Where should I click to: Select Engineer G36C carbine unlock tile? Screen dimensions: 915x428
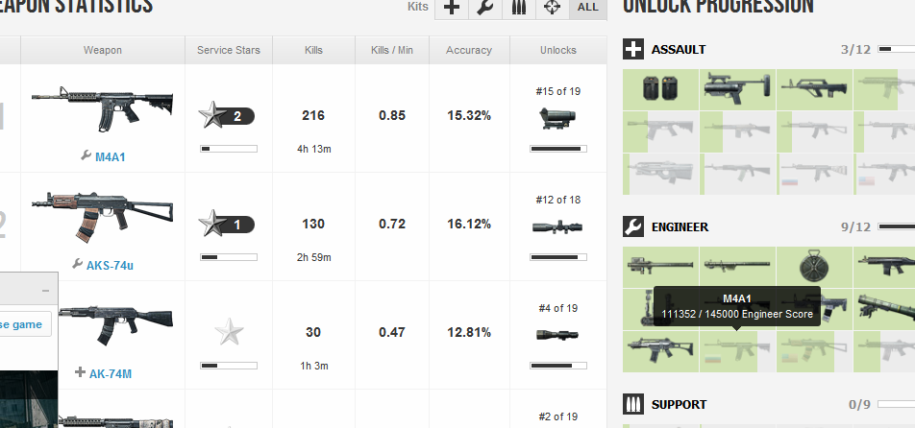(x=660, y=352)
